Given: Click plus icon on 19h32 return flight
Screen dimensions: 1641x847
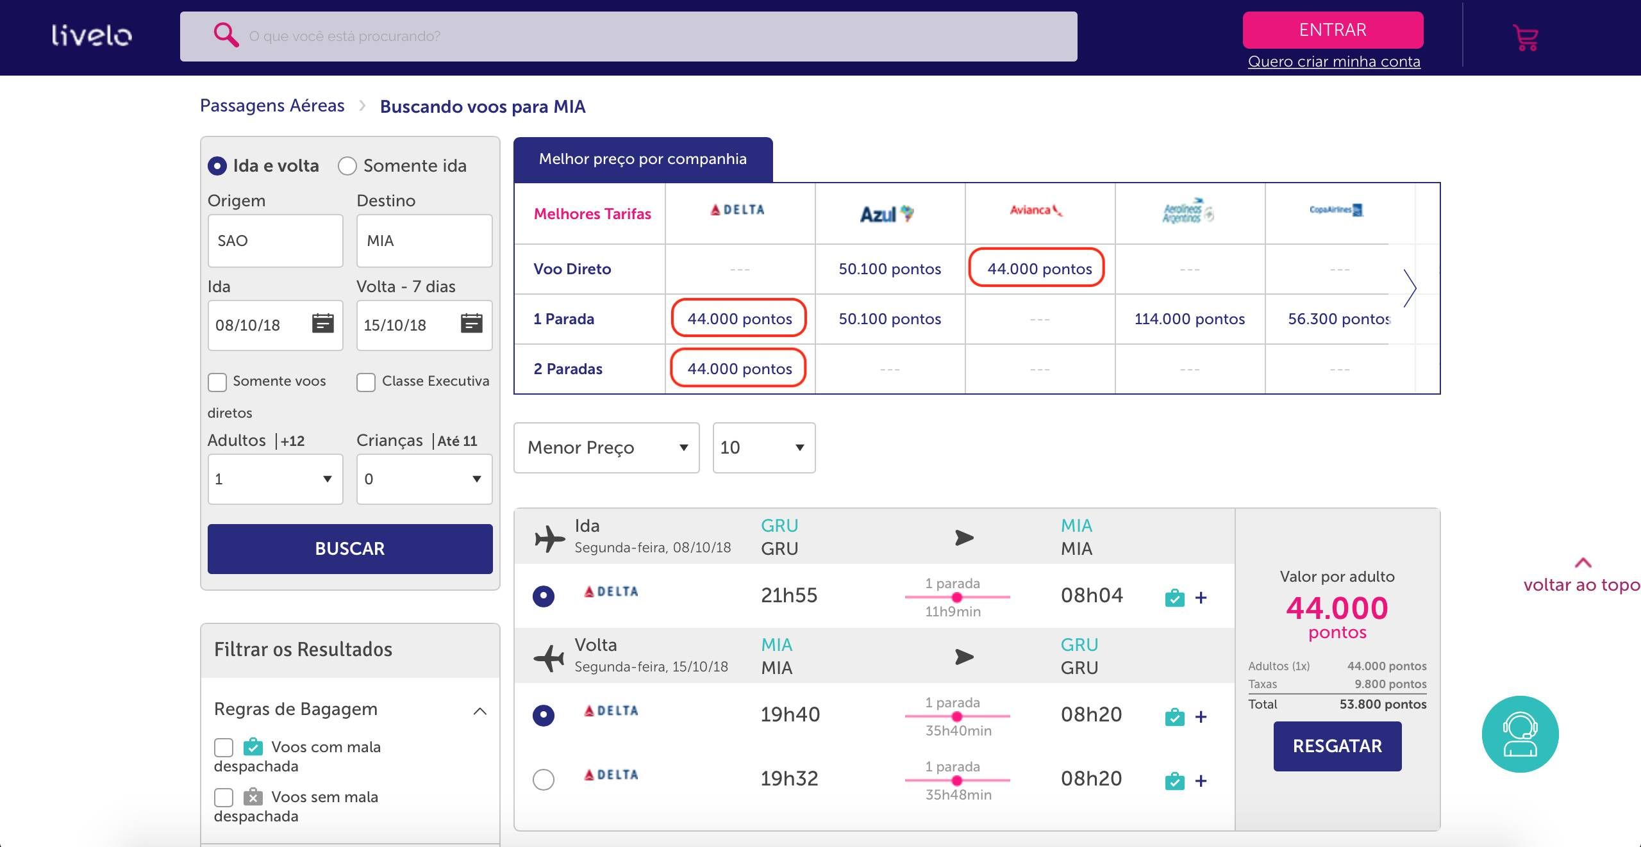Looking at the screenshot, I should (1201, 781).
